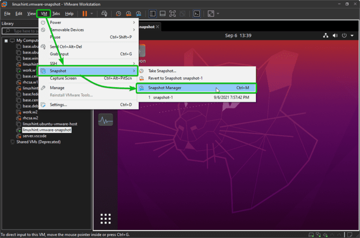Open System Monitor in the Ubuntu dock
Image resolution: width=360 pixels, height=238 pixels.
point(105,120)
